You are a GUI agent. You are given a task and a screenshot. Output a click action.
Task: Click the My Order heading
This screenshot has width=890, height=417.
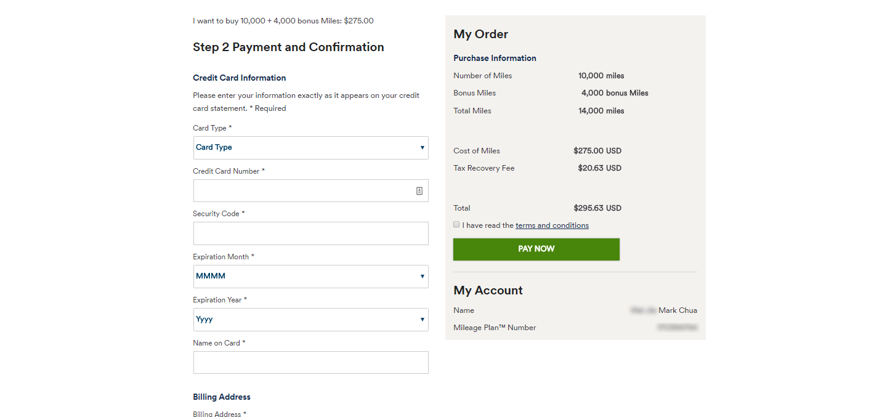[x=480, y=34]
